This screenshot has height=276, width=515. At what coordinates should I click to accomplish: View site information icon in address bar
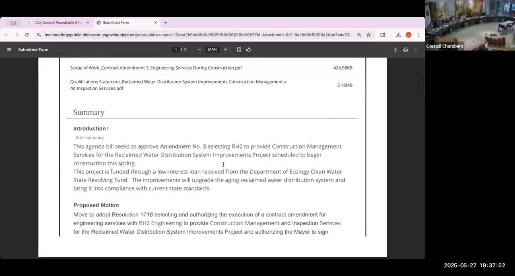39,35
